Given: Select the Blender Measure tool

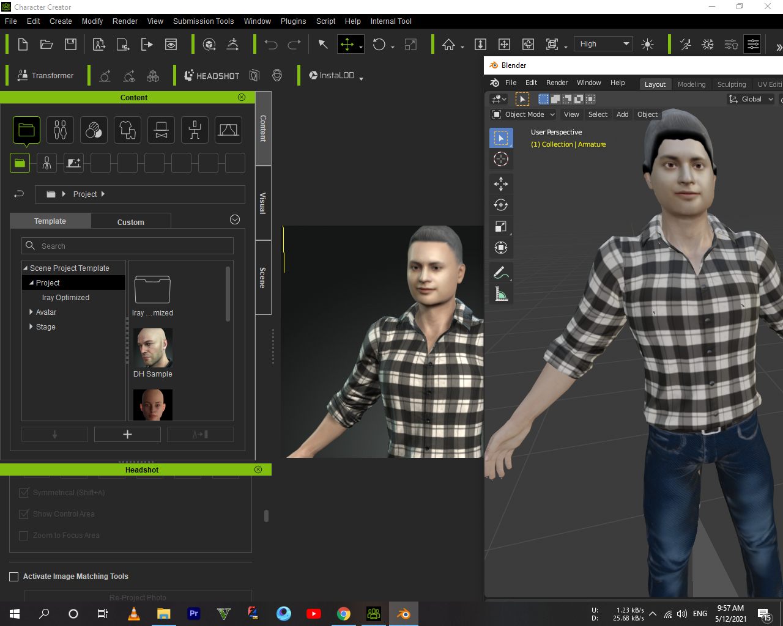Looking at the screenshot, I should [501, 295].
